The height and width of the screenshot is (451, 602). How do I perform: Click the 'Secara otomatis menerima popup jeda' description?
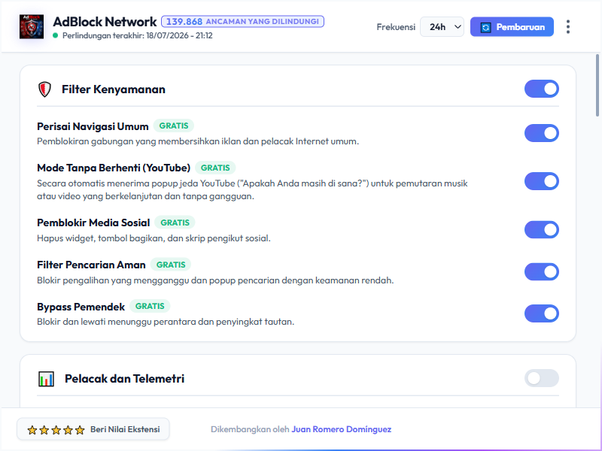pos(252,190)
